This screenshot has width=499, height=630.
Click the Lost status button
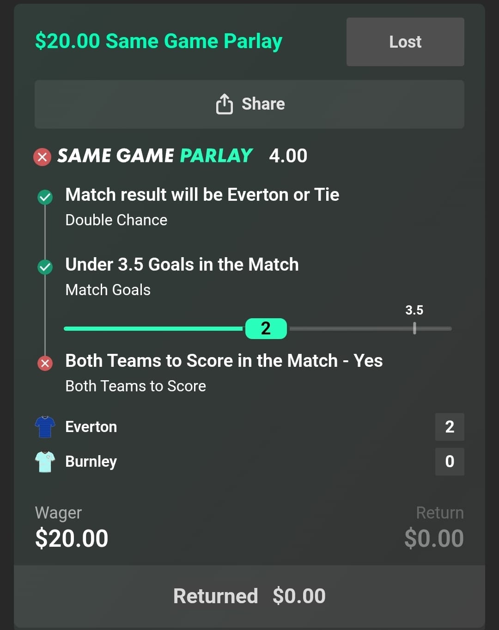point(405,42)
